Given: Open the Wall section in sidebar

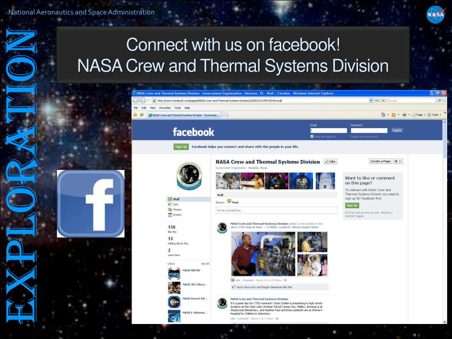Looking at the screenshot, I should click(x=188, y=199).
